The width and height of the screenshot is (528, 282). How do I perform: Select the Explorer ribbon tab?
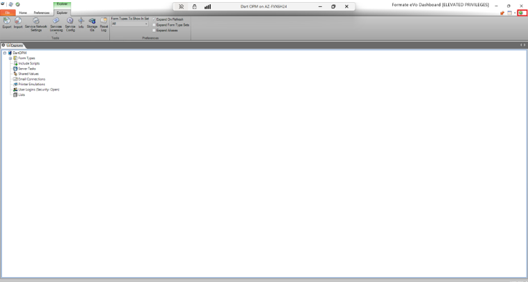[62, 13]
